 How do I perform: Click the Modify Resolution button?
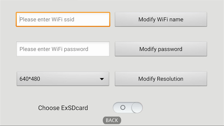(x=161, y=79)
